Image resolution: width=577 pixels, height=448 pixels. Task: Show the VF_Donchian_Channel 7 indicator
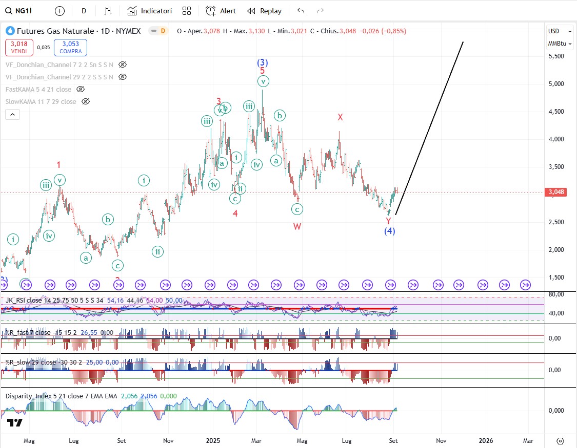coord(122,65)
